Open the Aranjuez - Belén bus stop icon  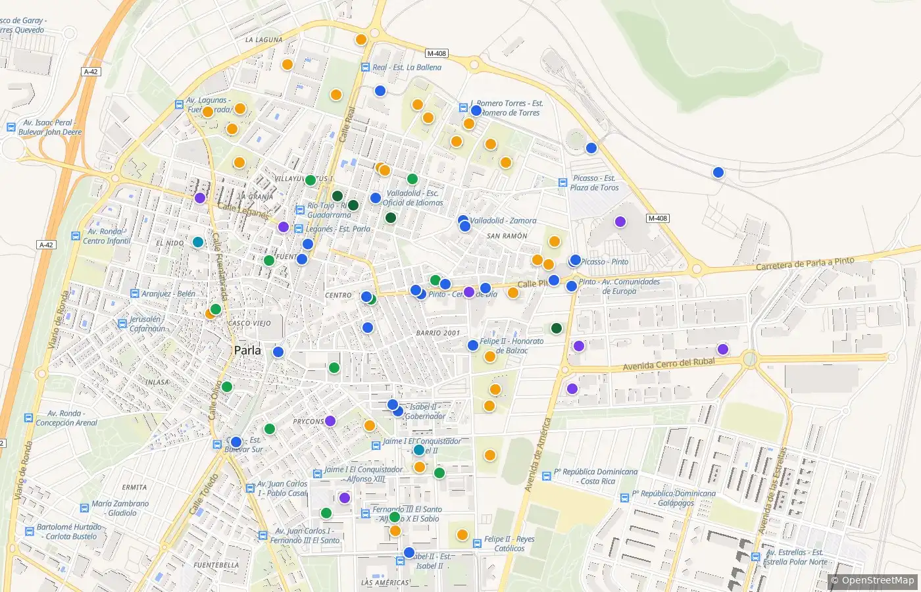coord(134,293)
